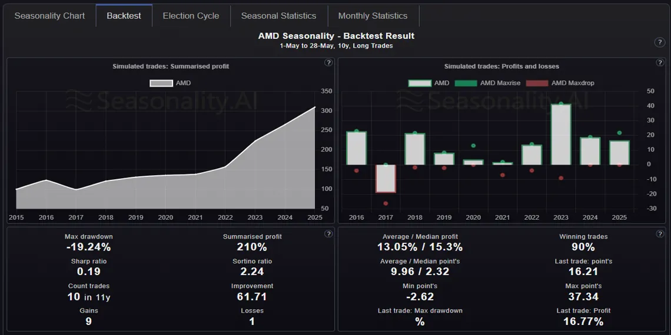Viewport: 671px width, 335px height.
Task: Click the 2024 profit bar
Action: coord(590,151)
